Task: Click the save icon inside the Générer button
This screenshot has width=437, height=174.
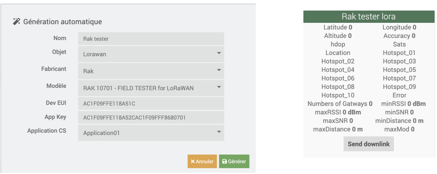Action: pyautogui.click(x=225, y=161)
